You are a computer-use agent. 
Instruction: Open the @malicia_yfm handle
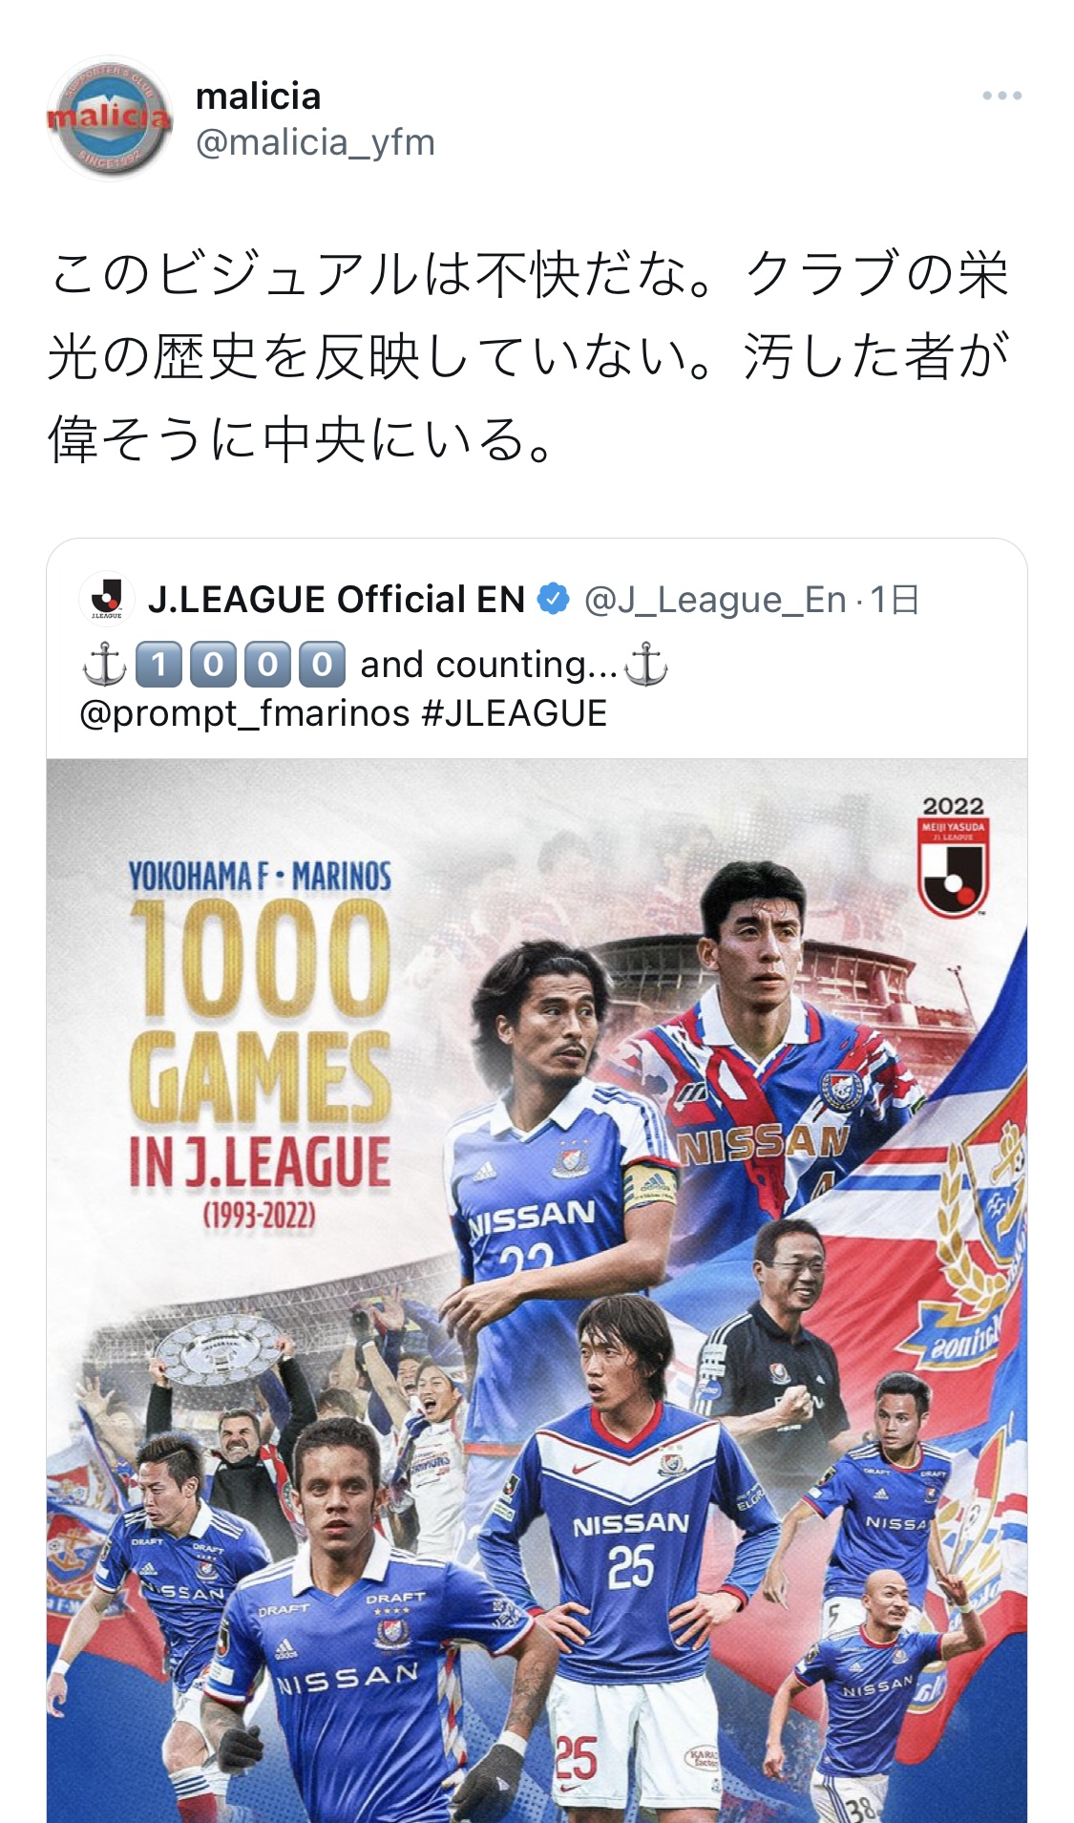coord(315,142)
